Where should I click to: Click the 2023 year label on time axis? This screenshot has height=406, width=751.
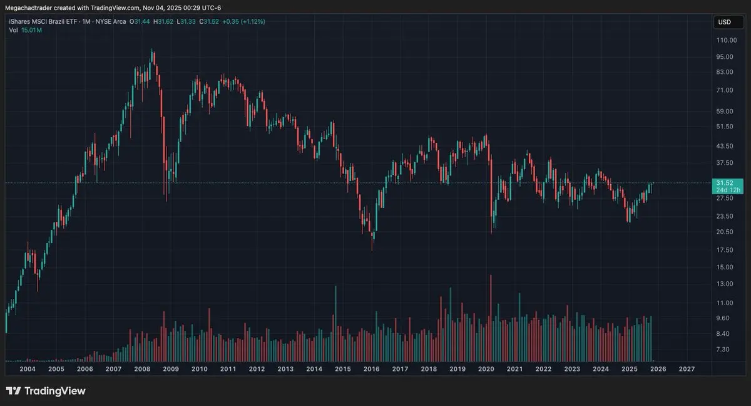[572, 370]
